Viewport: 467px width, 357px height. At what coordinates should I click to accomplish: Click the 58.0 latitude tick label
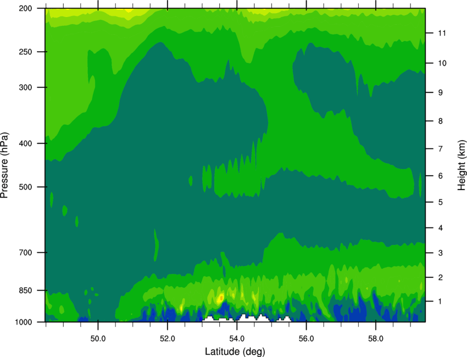(x=376, y=339)
